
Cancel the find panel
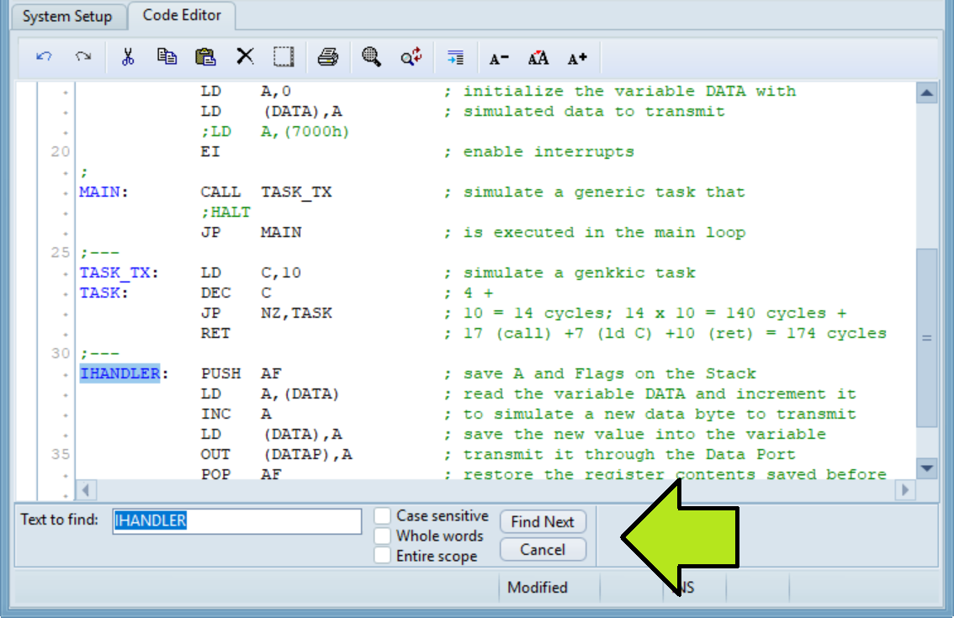543,550
